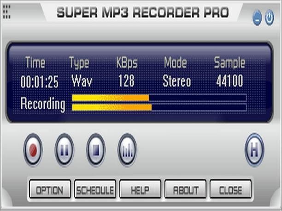Click the 128 KBps value
The image size is (282, 211).
pyautogui.click(x=126, y=81)
